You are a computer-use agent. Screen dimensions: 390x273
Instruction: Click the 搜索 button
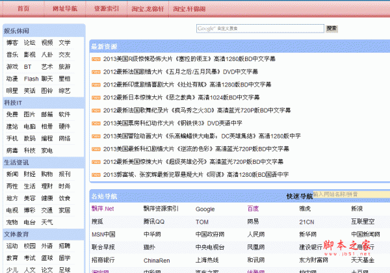[x=331, y=29]
